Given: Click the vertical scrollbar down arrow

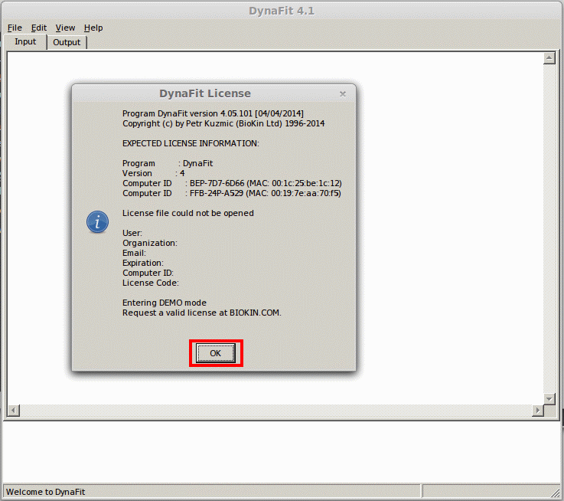Looking at the screenshot, I should (549, 398).
